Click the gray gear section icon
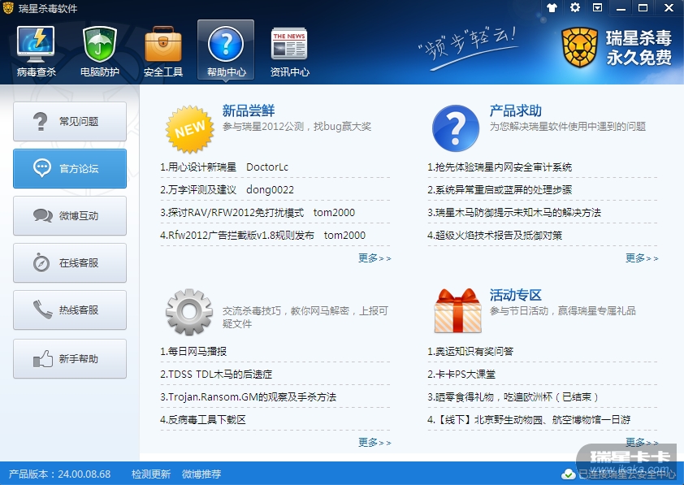This screenshot has width=684, height=485. (189, 312)
